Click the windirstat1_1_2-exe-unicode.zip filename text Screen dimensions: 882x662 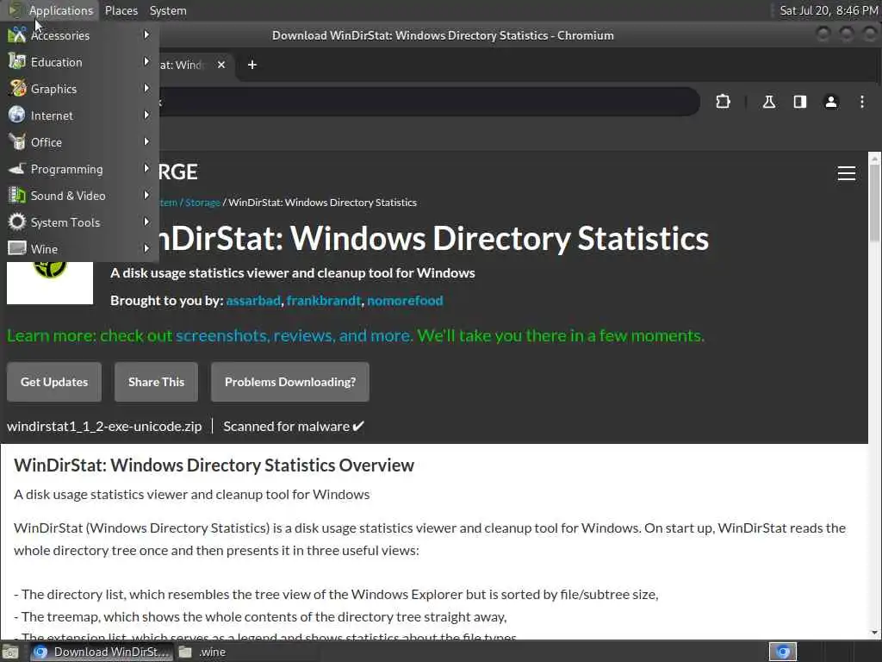[104, 426]
